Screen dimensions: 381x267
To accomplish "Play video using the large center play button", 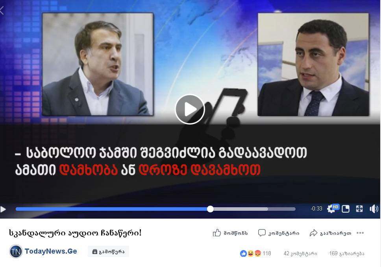I will click(190, 109).
